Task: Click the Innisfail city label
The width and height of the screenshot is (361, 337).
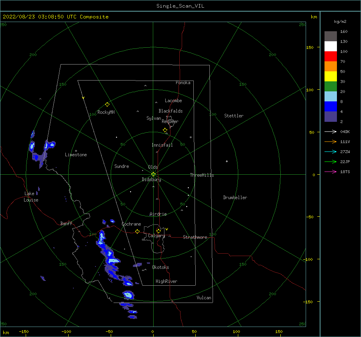Action: 162,145
